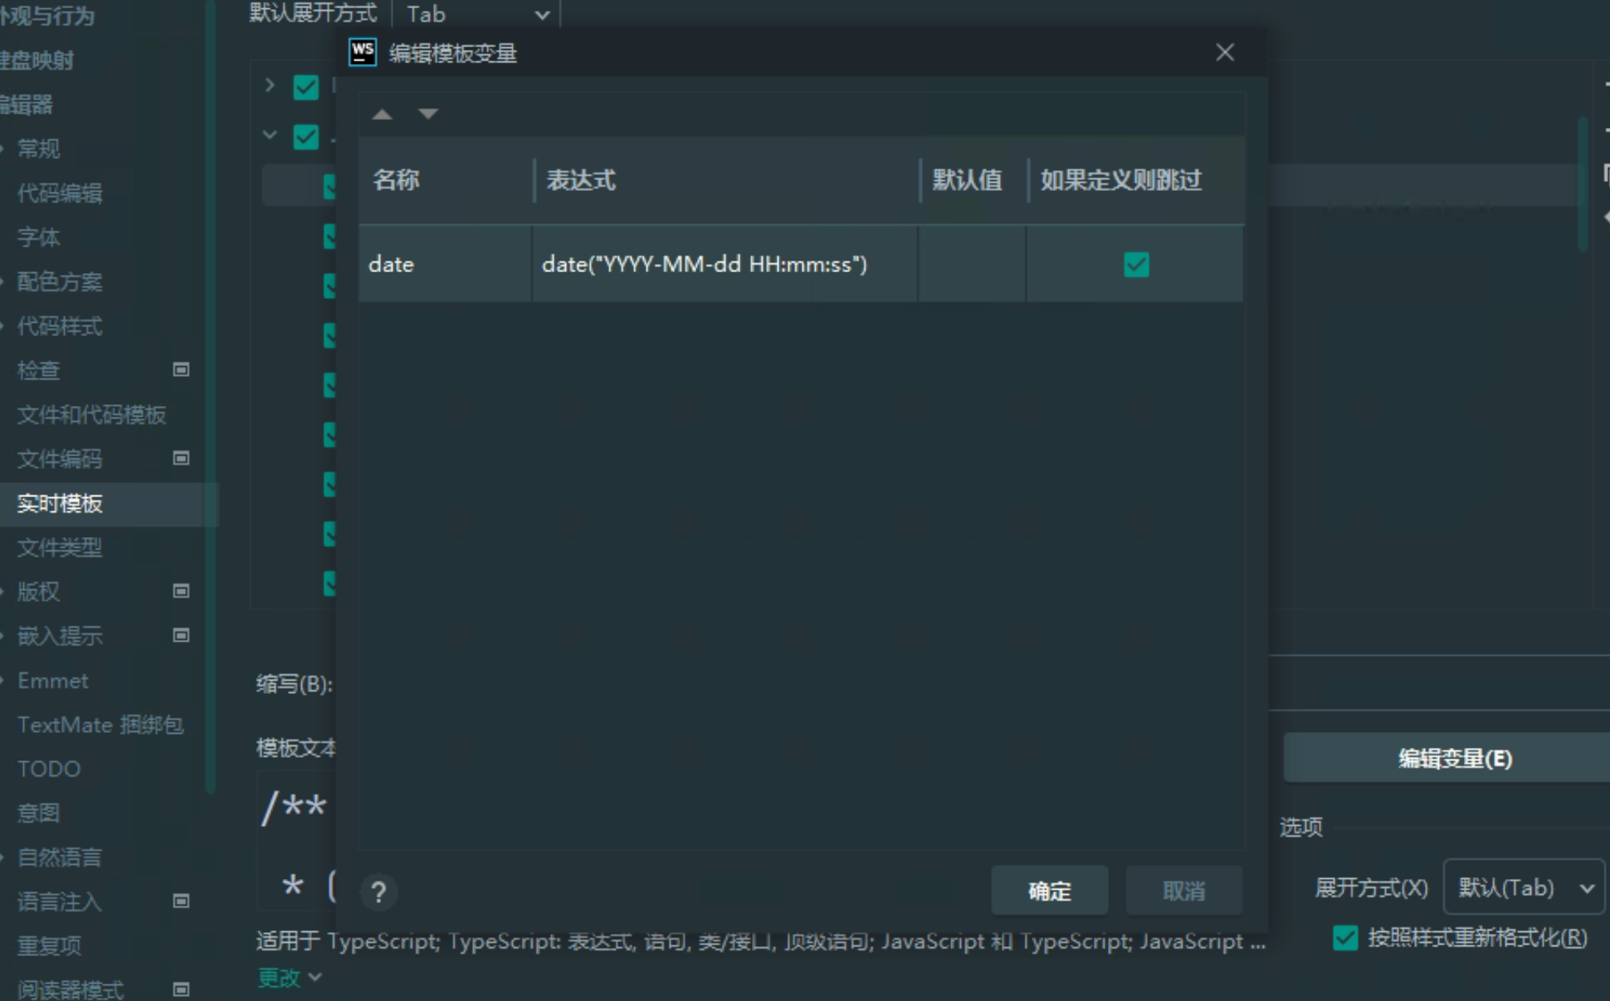Open 阅读器模式 settings page

[x=71, y=989]
